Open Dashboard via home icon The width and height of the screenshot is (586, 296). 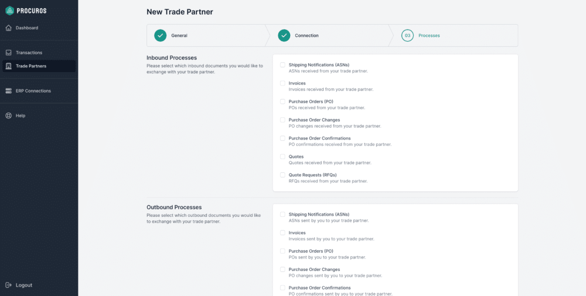9,28
